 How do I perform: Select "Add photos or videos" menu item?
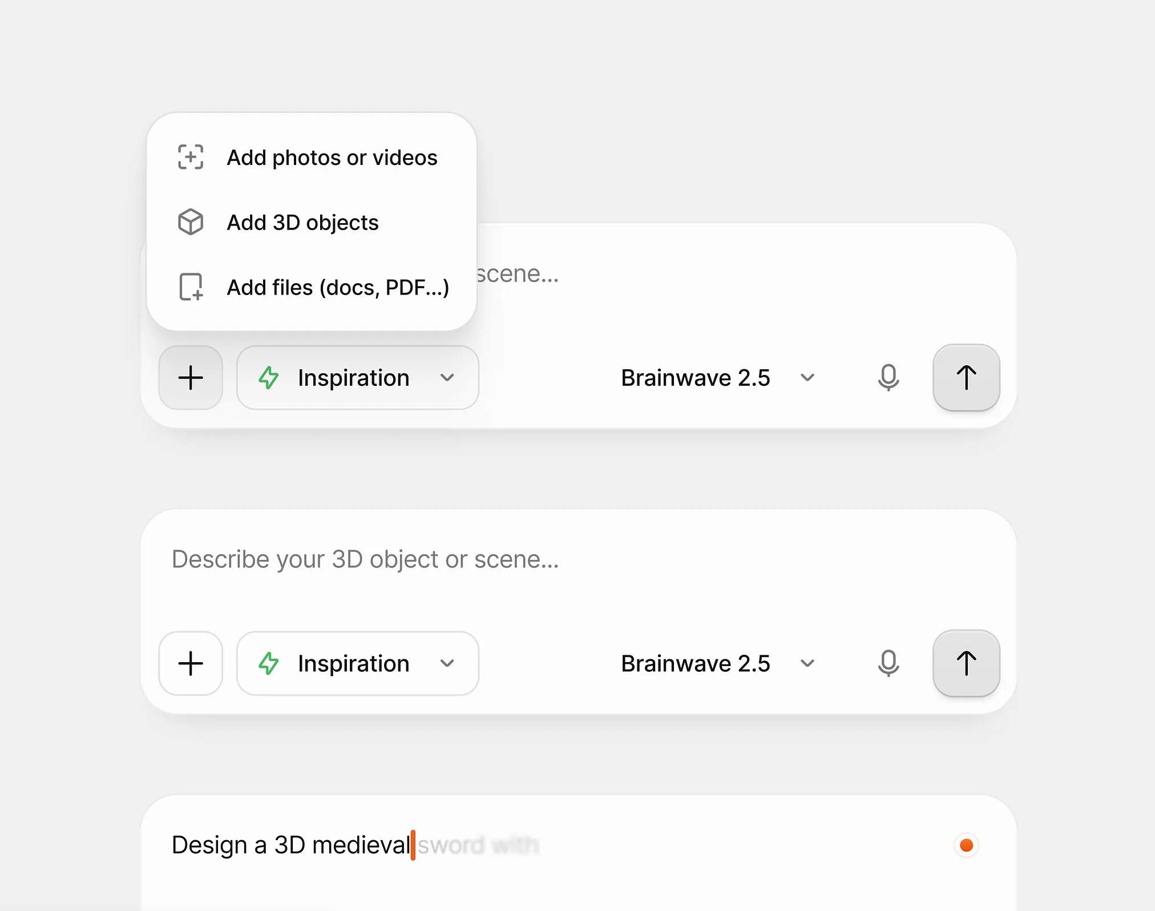pyautogui.click(x=332, y=158)
